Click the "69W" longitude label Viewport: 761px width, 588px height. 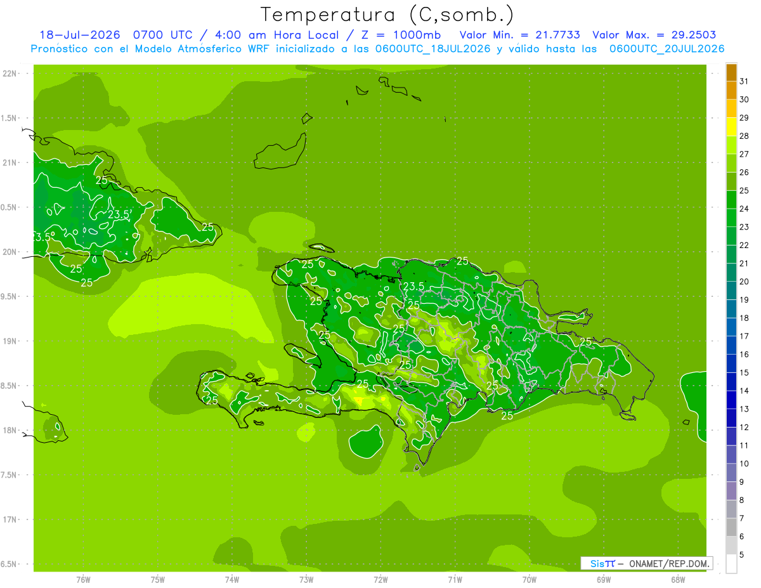[604, 579]
